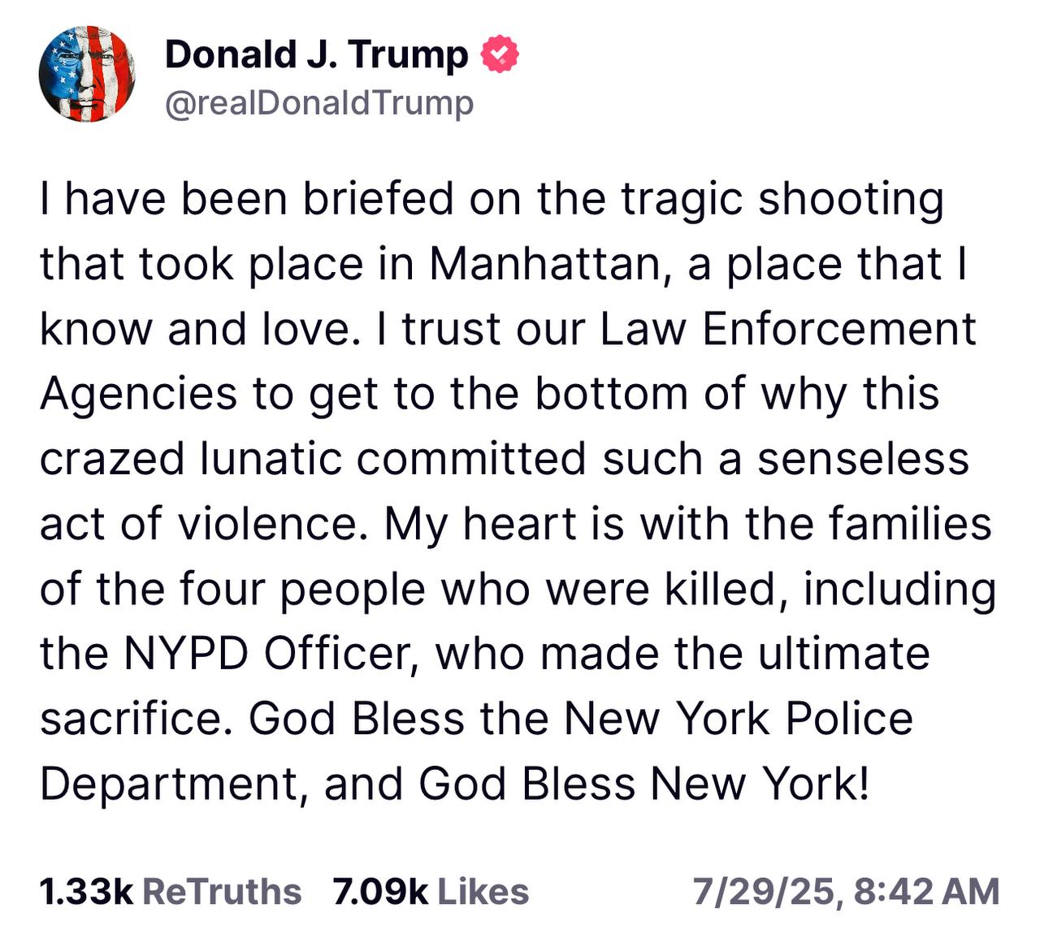Screen dimensions: 1040x938
Task: View the 1.33k ReTruths count
Action: [x=86, y=892]
